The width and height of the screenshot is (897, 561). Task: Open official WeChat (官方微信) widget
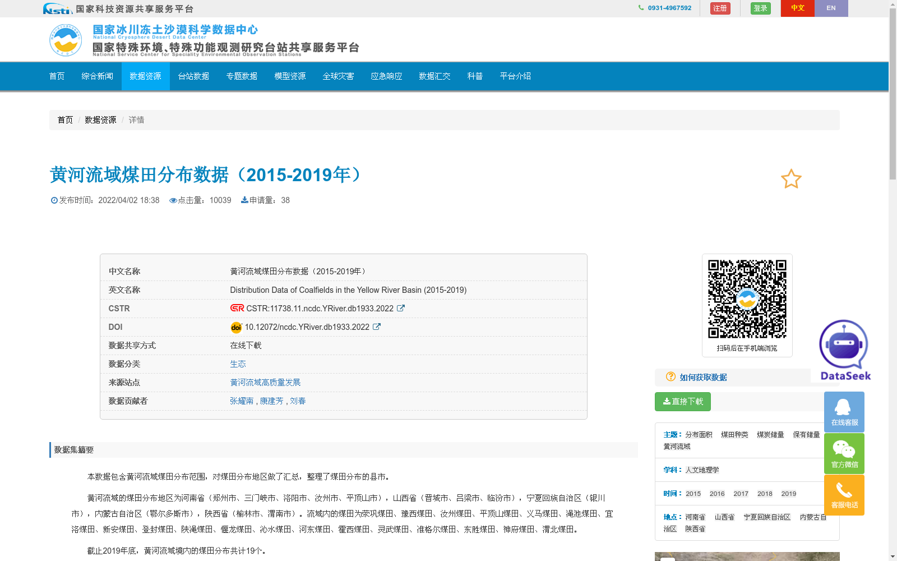click(844, 453)
